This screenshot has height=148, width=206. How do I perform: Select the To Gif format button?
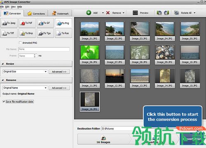(x=45, y=23)
